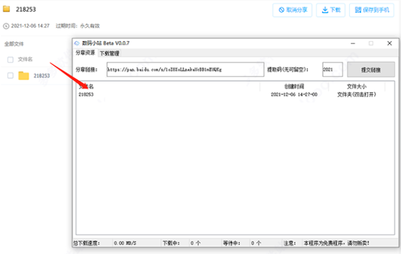401x254 pixels.
Task: Click the 等待中 count in status bar
Action: [x=256, y=243]
